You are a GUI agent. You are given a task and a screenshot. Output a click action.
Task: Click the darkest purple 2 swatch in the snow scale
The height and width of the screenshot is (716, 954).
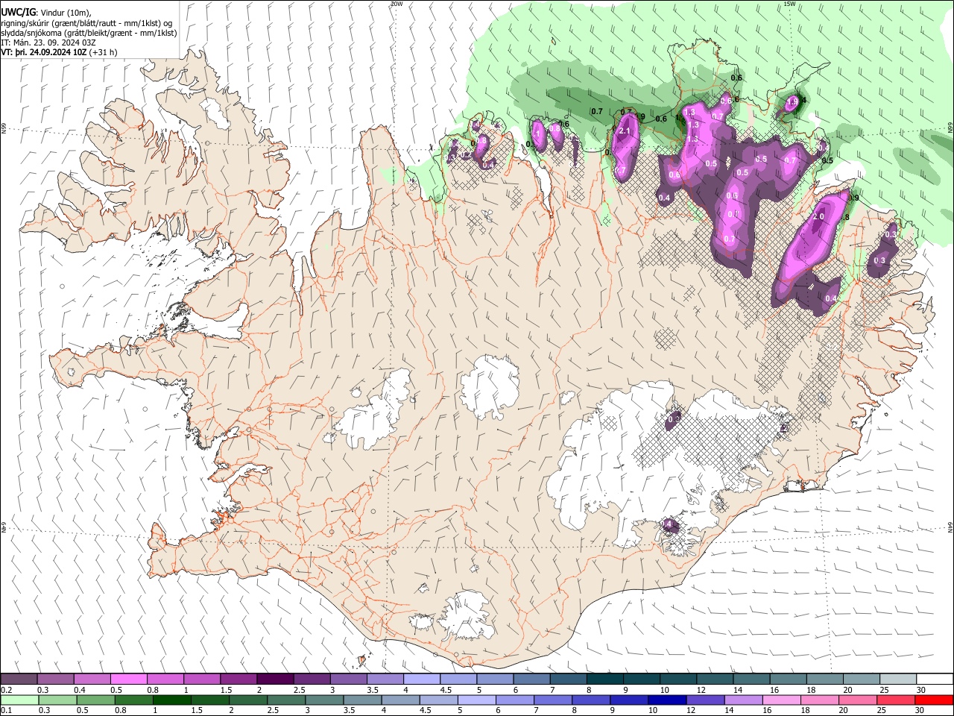click(x=274, y=679)
